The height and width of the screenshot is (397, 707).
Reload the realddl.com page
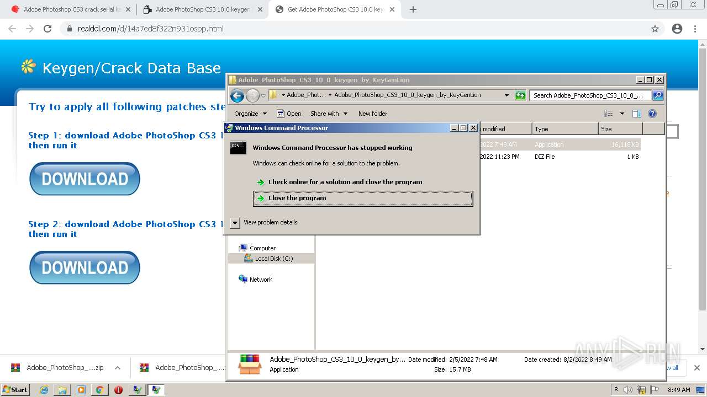pyautogui.click(x=48, y=29)
